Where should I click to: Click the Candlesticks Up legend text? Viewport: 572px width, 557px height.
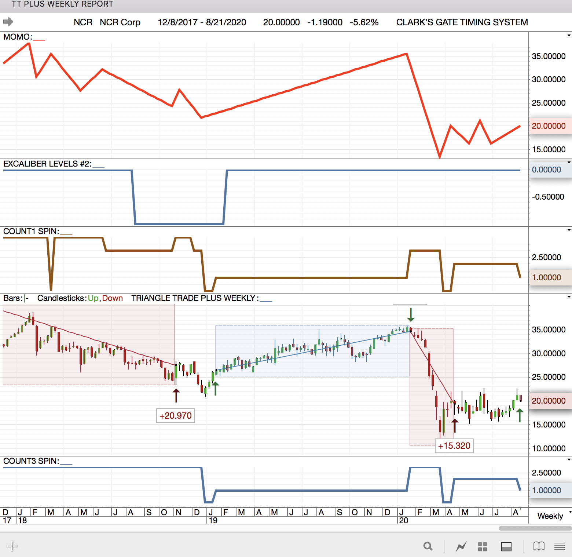(x=93, y=298)
